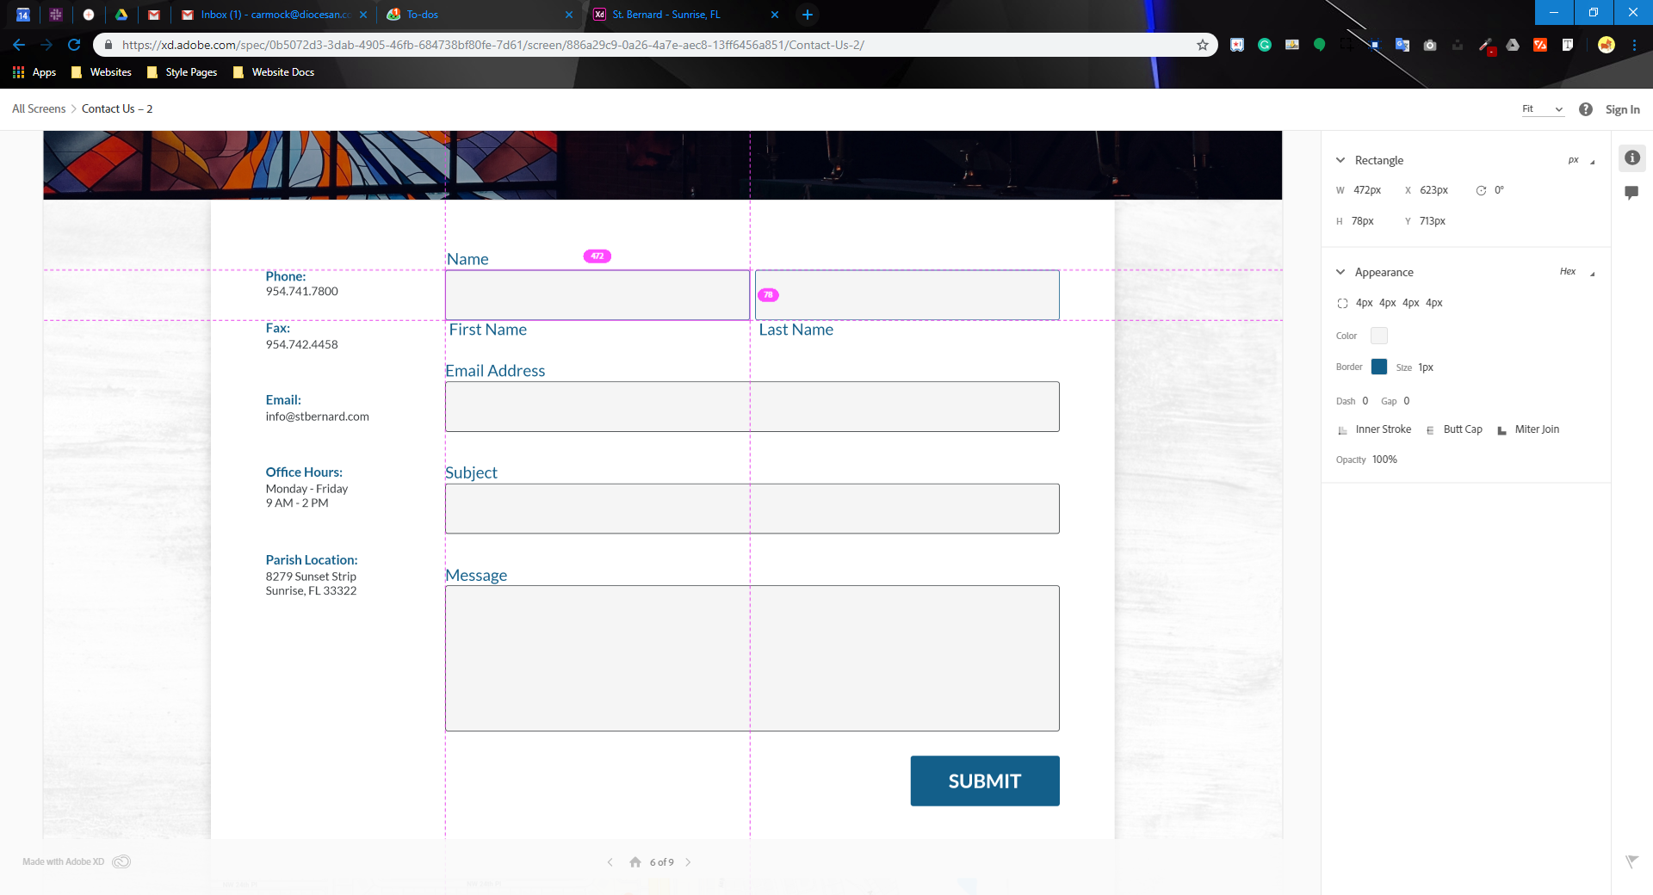Click the Sign In link
The width and height of the screenshot is (1653, 895).
[x=1622, y=109]
